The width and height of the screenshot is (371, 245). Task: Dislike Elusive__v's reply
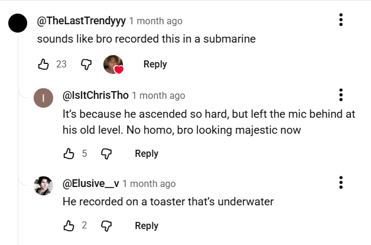(x=106, y=225)
